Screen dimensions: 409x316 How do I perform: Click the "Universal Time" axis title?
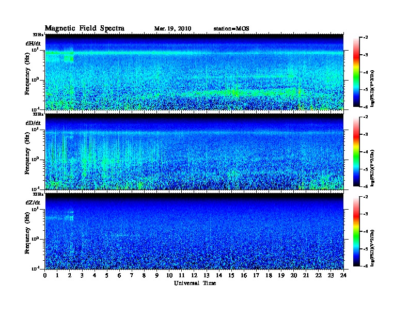(195, 283)
